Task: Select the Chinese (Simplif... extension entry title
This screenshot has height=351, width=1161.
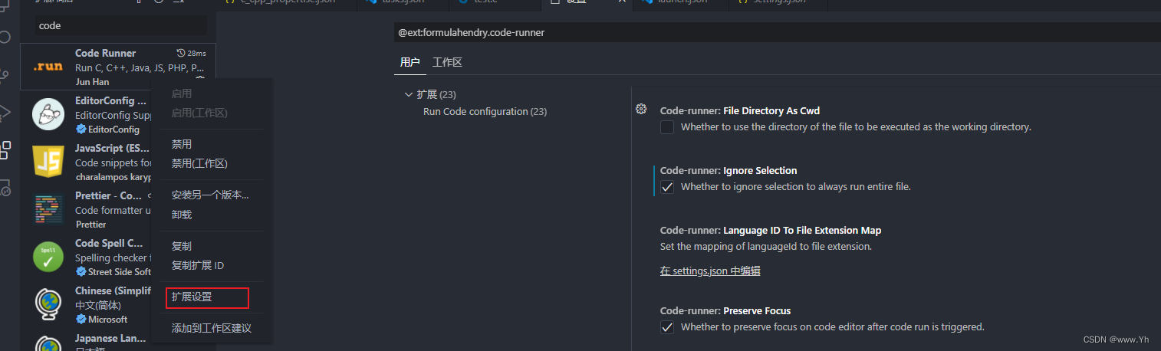Action: pos(113,290)
